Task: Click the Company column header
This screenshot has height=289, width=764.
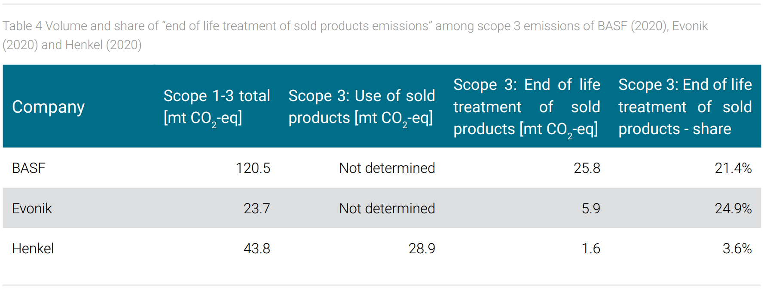Action: [48, 107]
